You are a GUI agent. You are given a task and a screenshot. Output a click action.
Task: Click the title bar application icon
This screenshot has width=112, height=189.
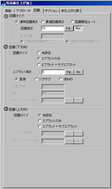[3, 3]
